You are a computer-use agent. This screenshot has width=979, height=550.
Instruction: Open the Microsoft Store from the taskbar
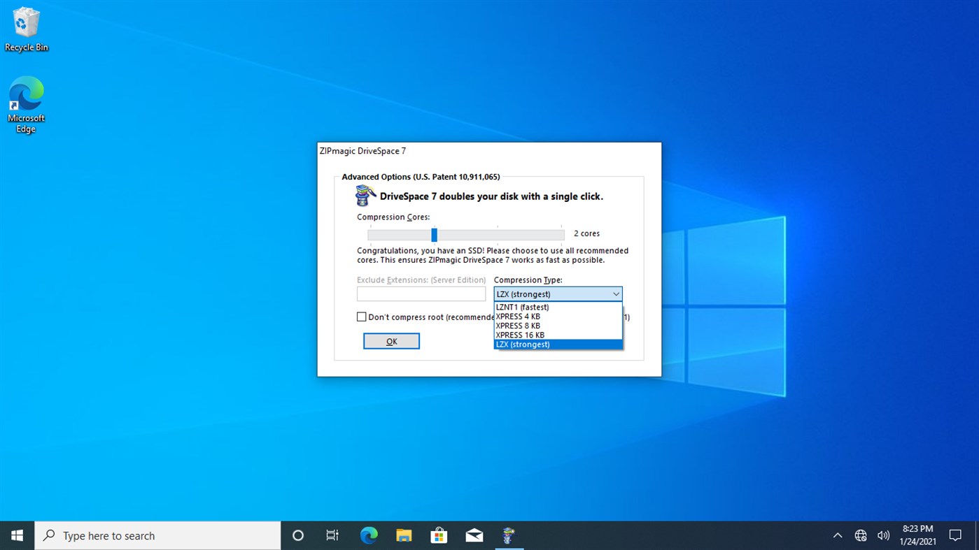coord(439,535)
